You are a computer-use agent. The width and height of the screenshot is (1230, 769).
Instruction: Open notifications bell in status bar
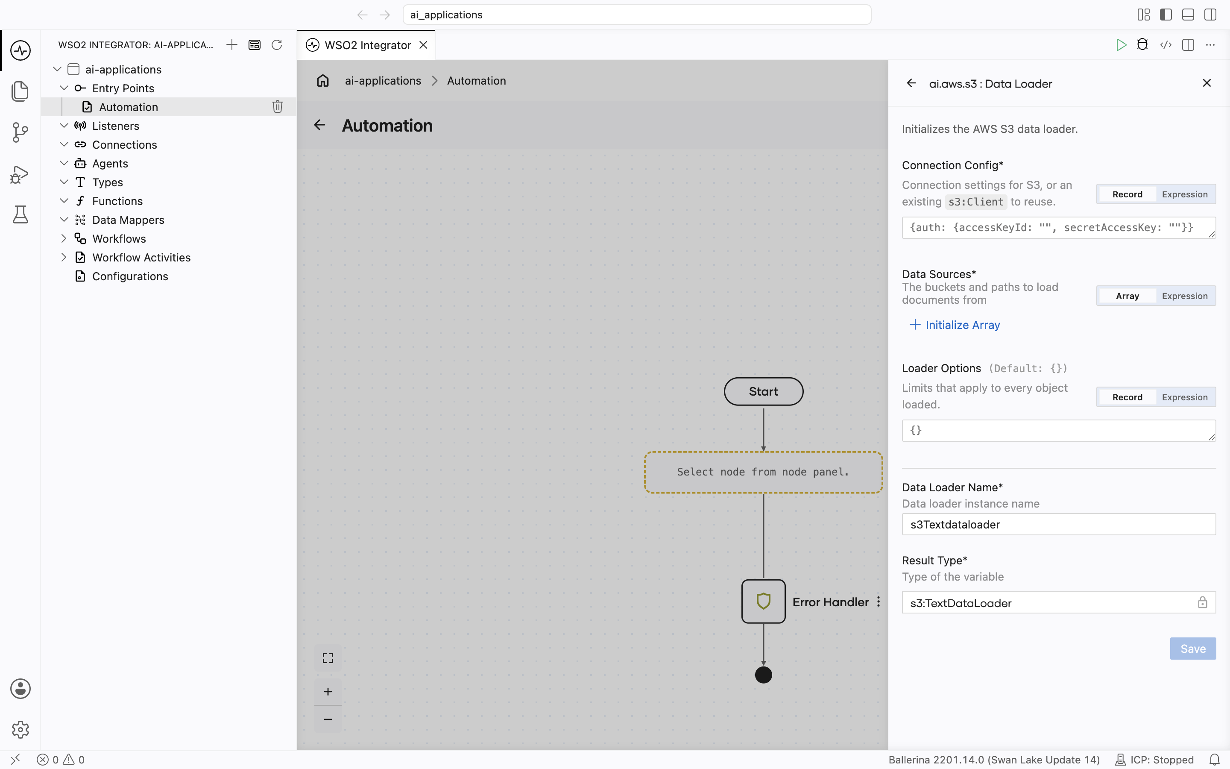point(1215,759)
